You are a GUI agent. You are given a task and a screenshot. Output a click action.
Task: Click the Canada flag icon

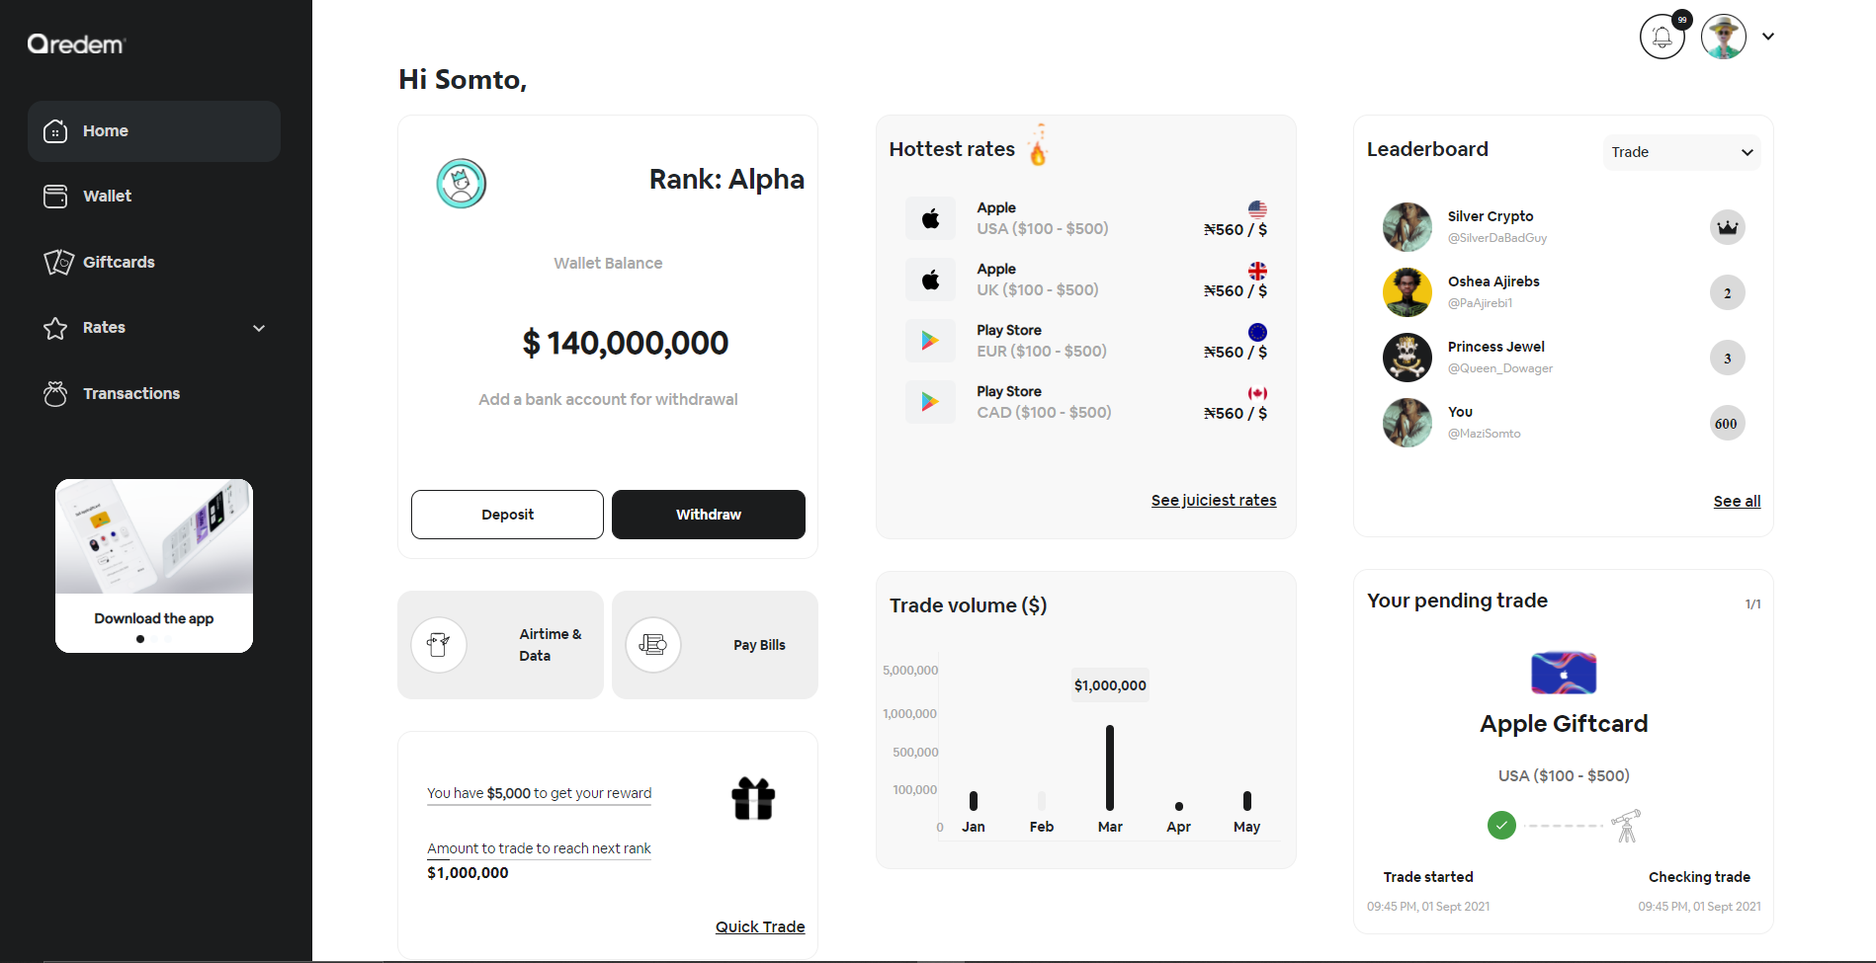[1257, 393]
